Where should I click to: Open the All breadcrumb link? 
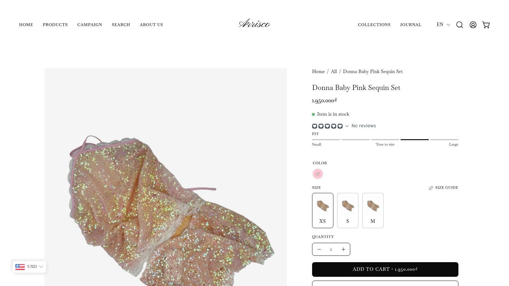click(x=334, y=71)
